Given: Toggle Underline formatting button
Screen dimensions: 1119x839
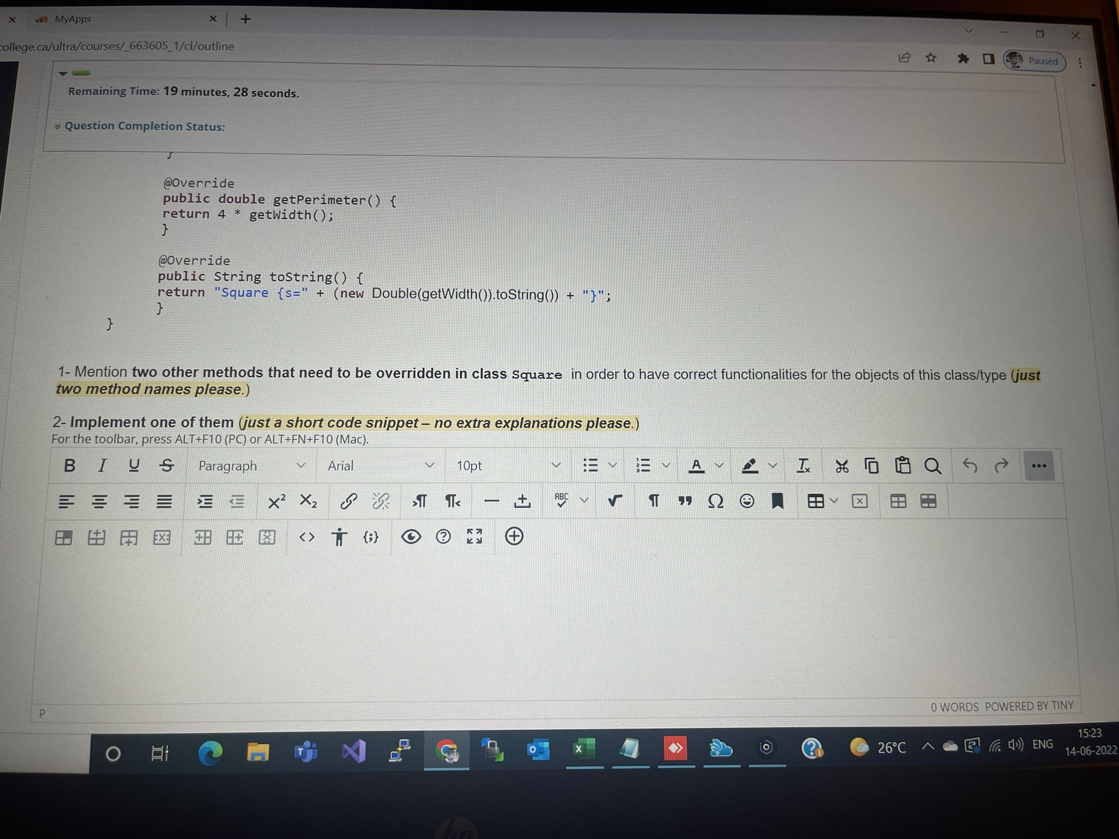Looking at the screenshot, I should click(134, 465).
